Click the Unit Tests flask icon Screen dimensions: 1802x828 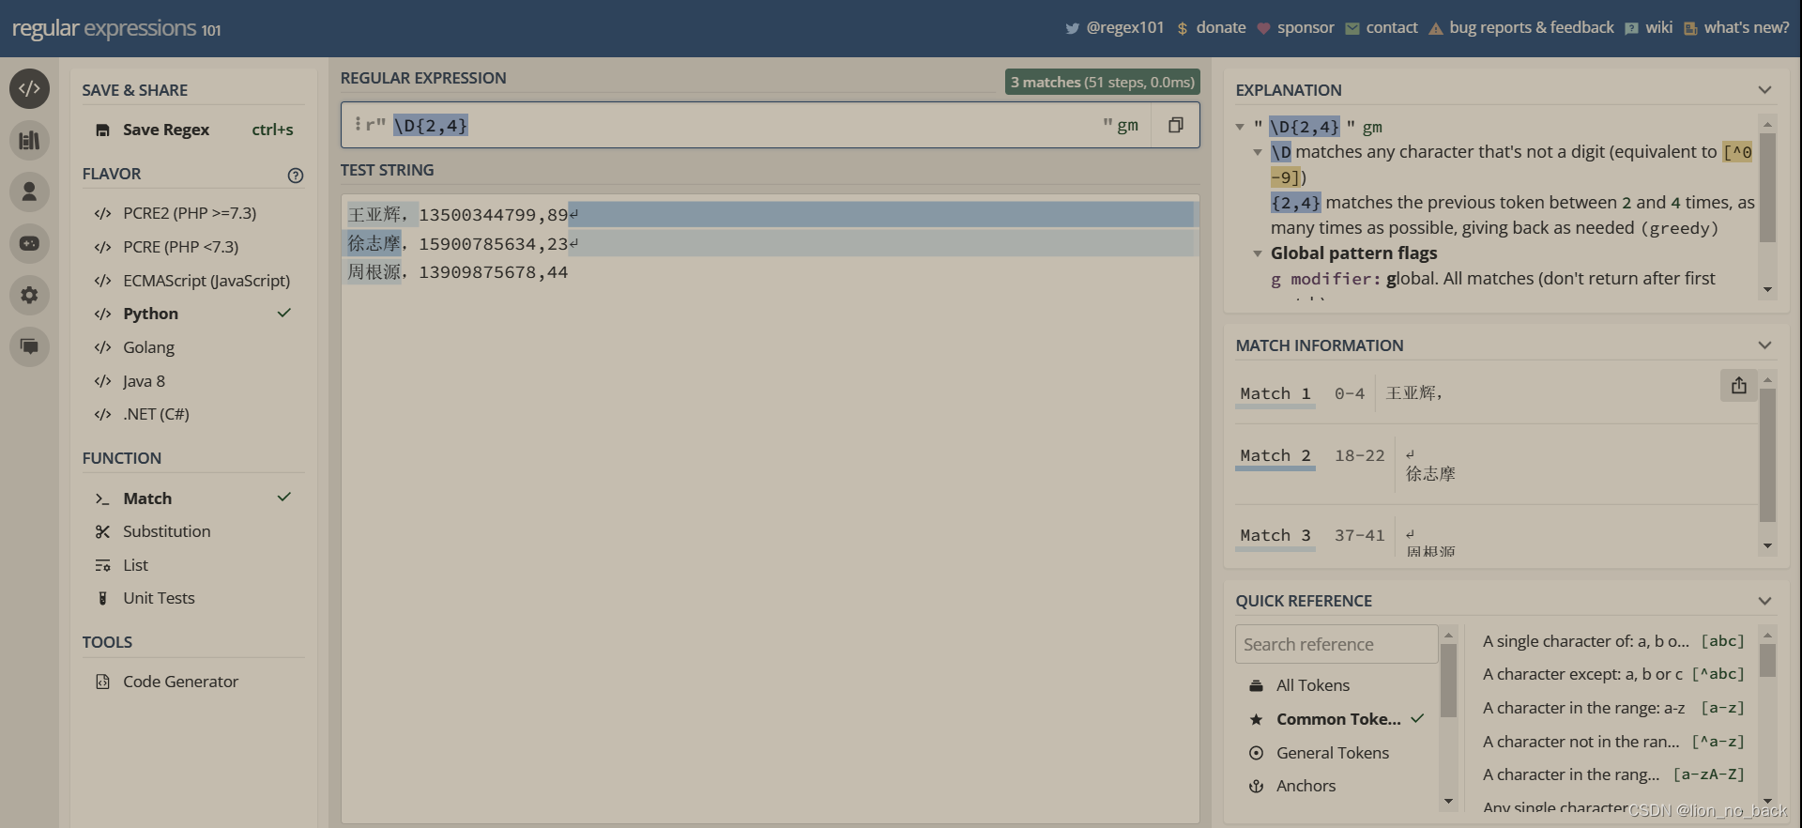click(102, 599)
